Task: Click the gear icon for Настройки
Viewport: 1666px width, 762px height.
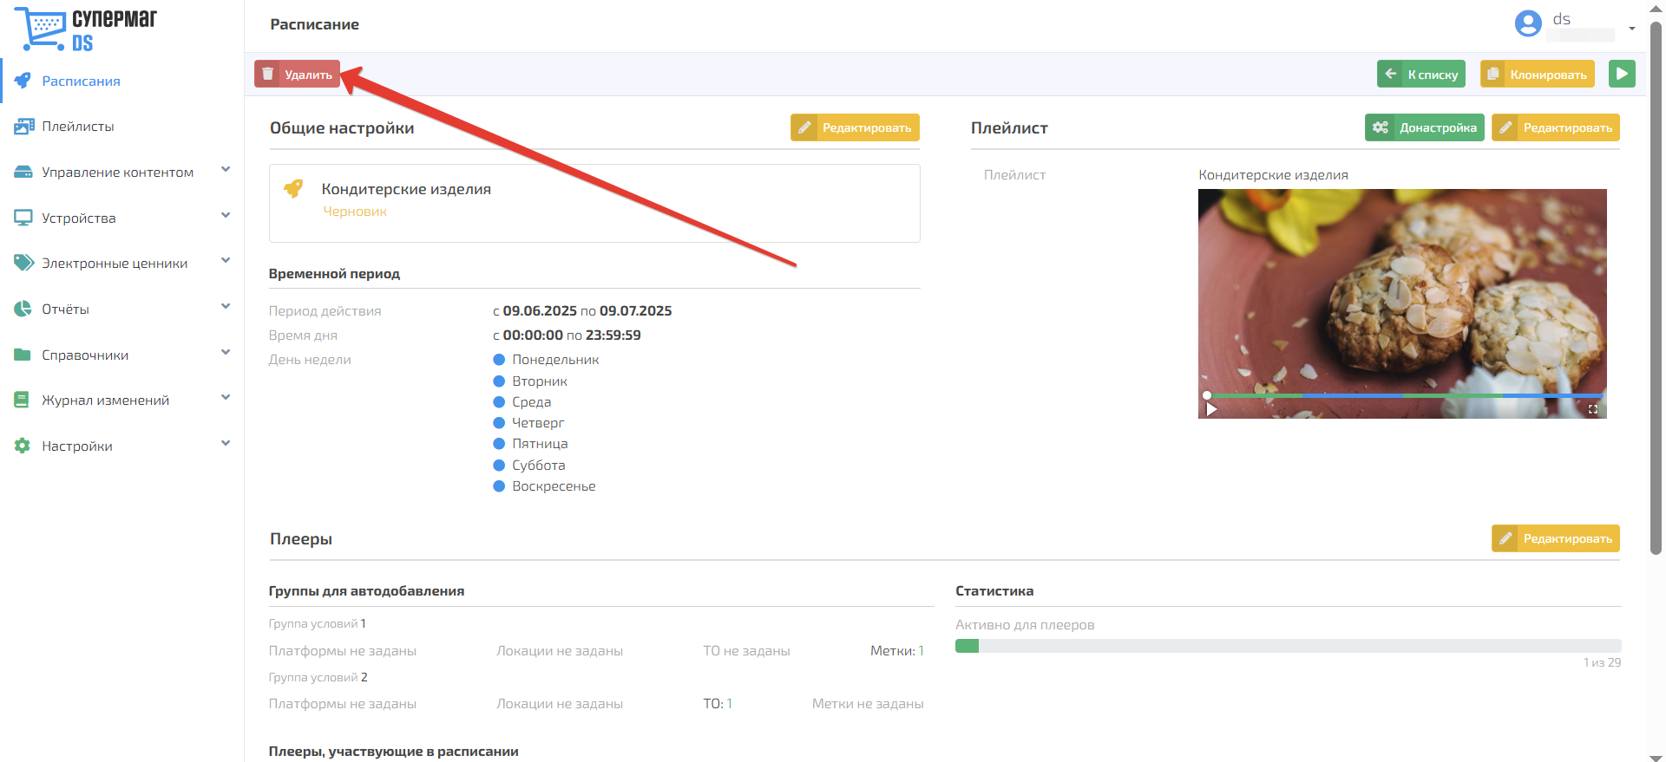Action: [x=23, y=446]
